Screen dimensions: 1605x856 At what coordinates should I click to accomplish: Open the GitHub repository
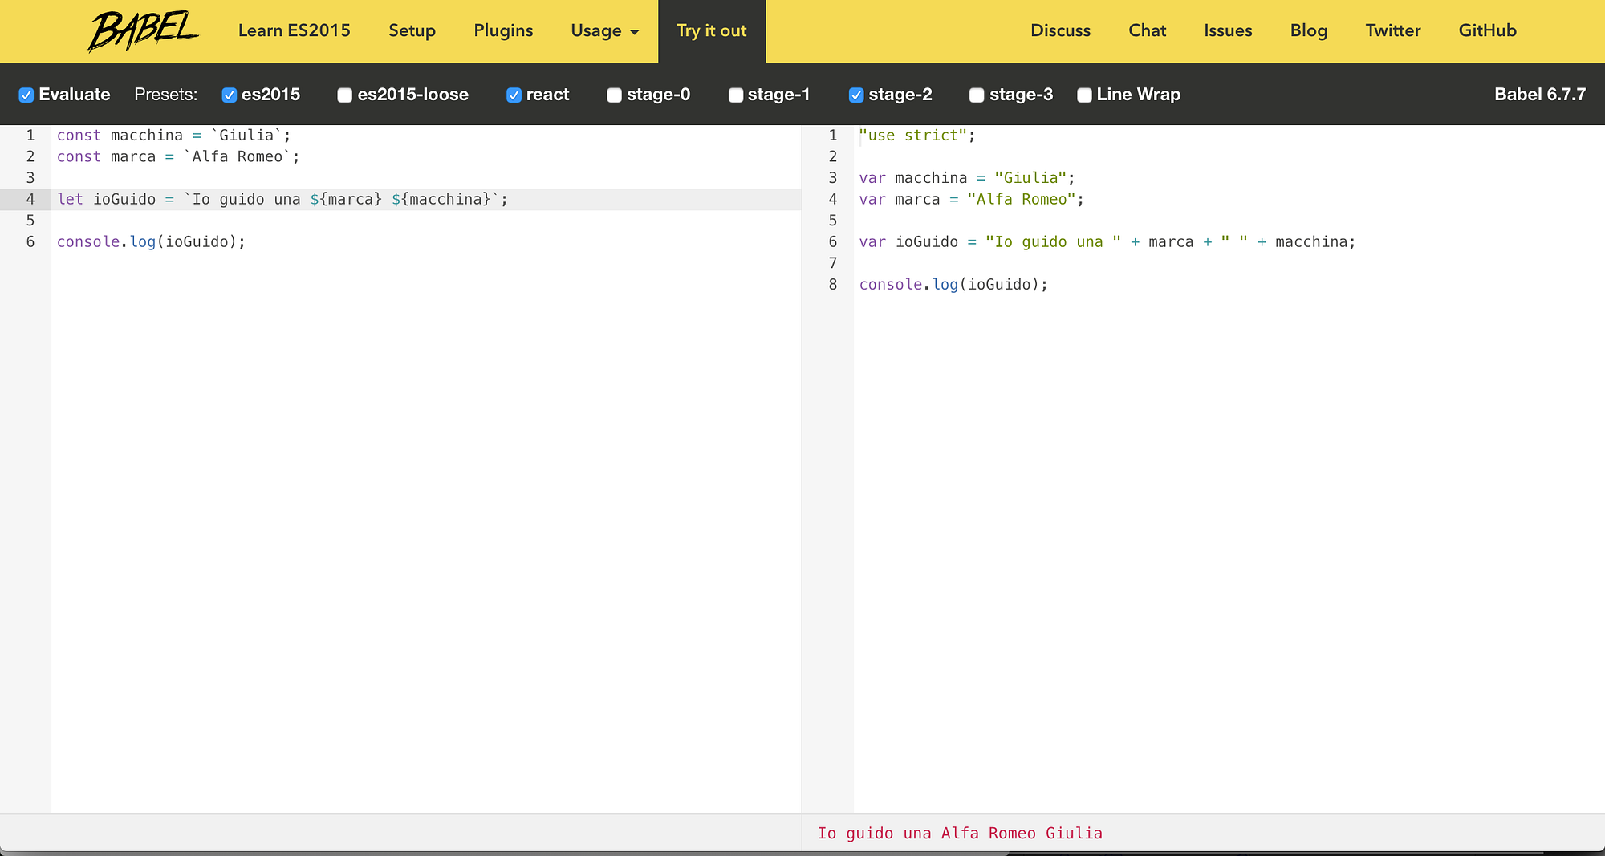coord(1487,30)
